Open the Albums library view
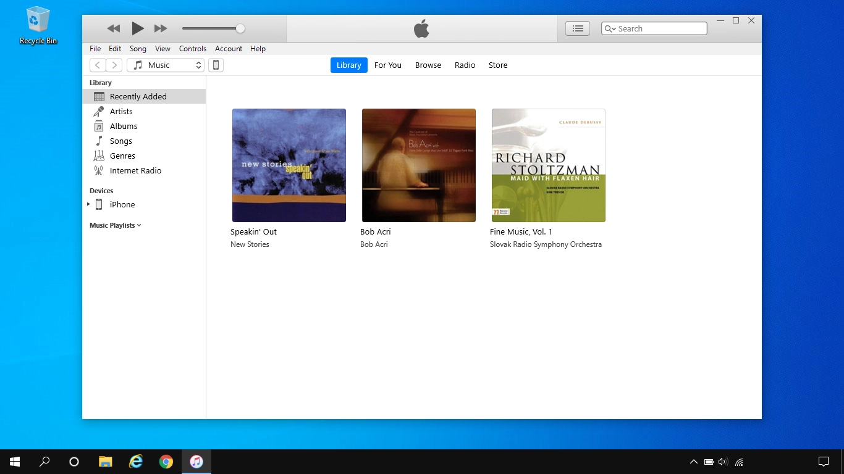The width and height of the screenshot is (844, 474). click(x=123, y=126)
